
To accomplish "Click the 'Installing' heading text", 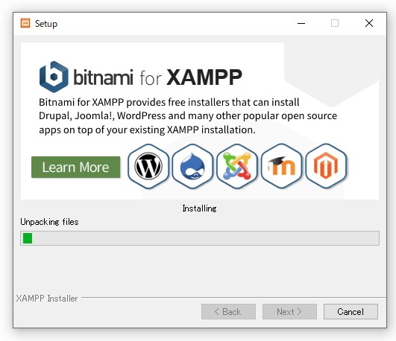I will pyautogui.click(x=200, y=208).
